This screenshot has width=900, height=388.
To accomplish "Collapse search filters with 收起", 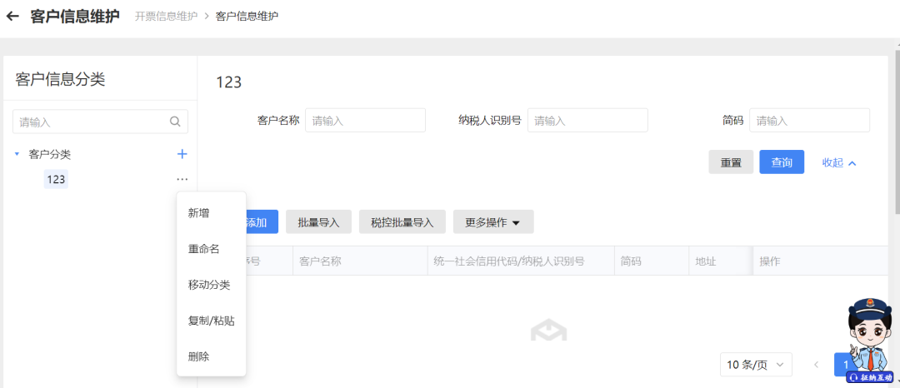I will coord(839,162).
